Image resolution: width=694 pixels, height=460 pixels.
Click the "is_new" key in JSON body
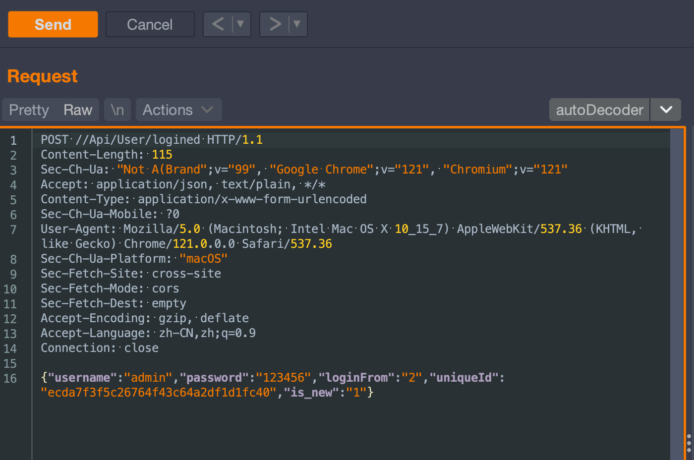(311, 393)
